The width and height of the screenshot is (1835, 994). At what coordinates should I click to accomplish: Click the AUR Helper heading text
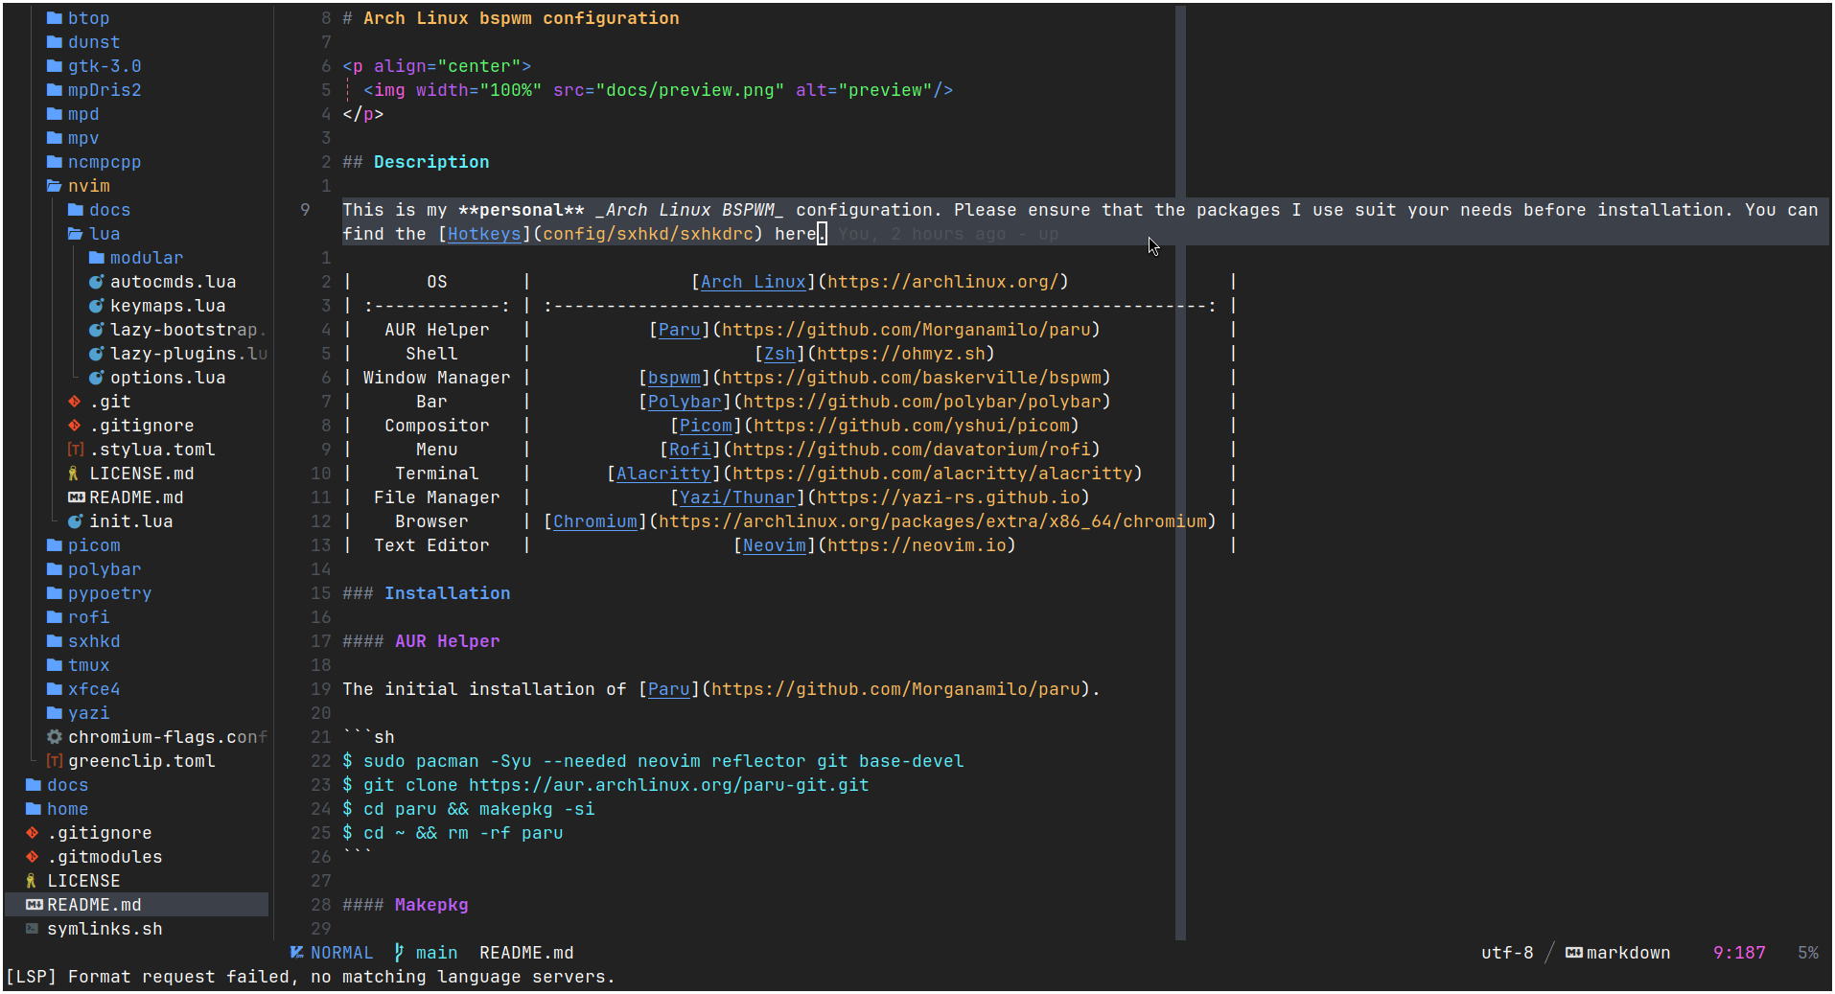(x=448, y=641)
